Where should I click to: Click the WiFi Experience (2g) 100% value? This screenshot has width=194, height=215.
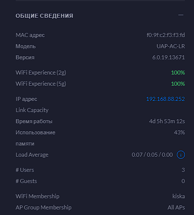(x=178, y=73)
